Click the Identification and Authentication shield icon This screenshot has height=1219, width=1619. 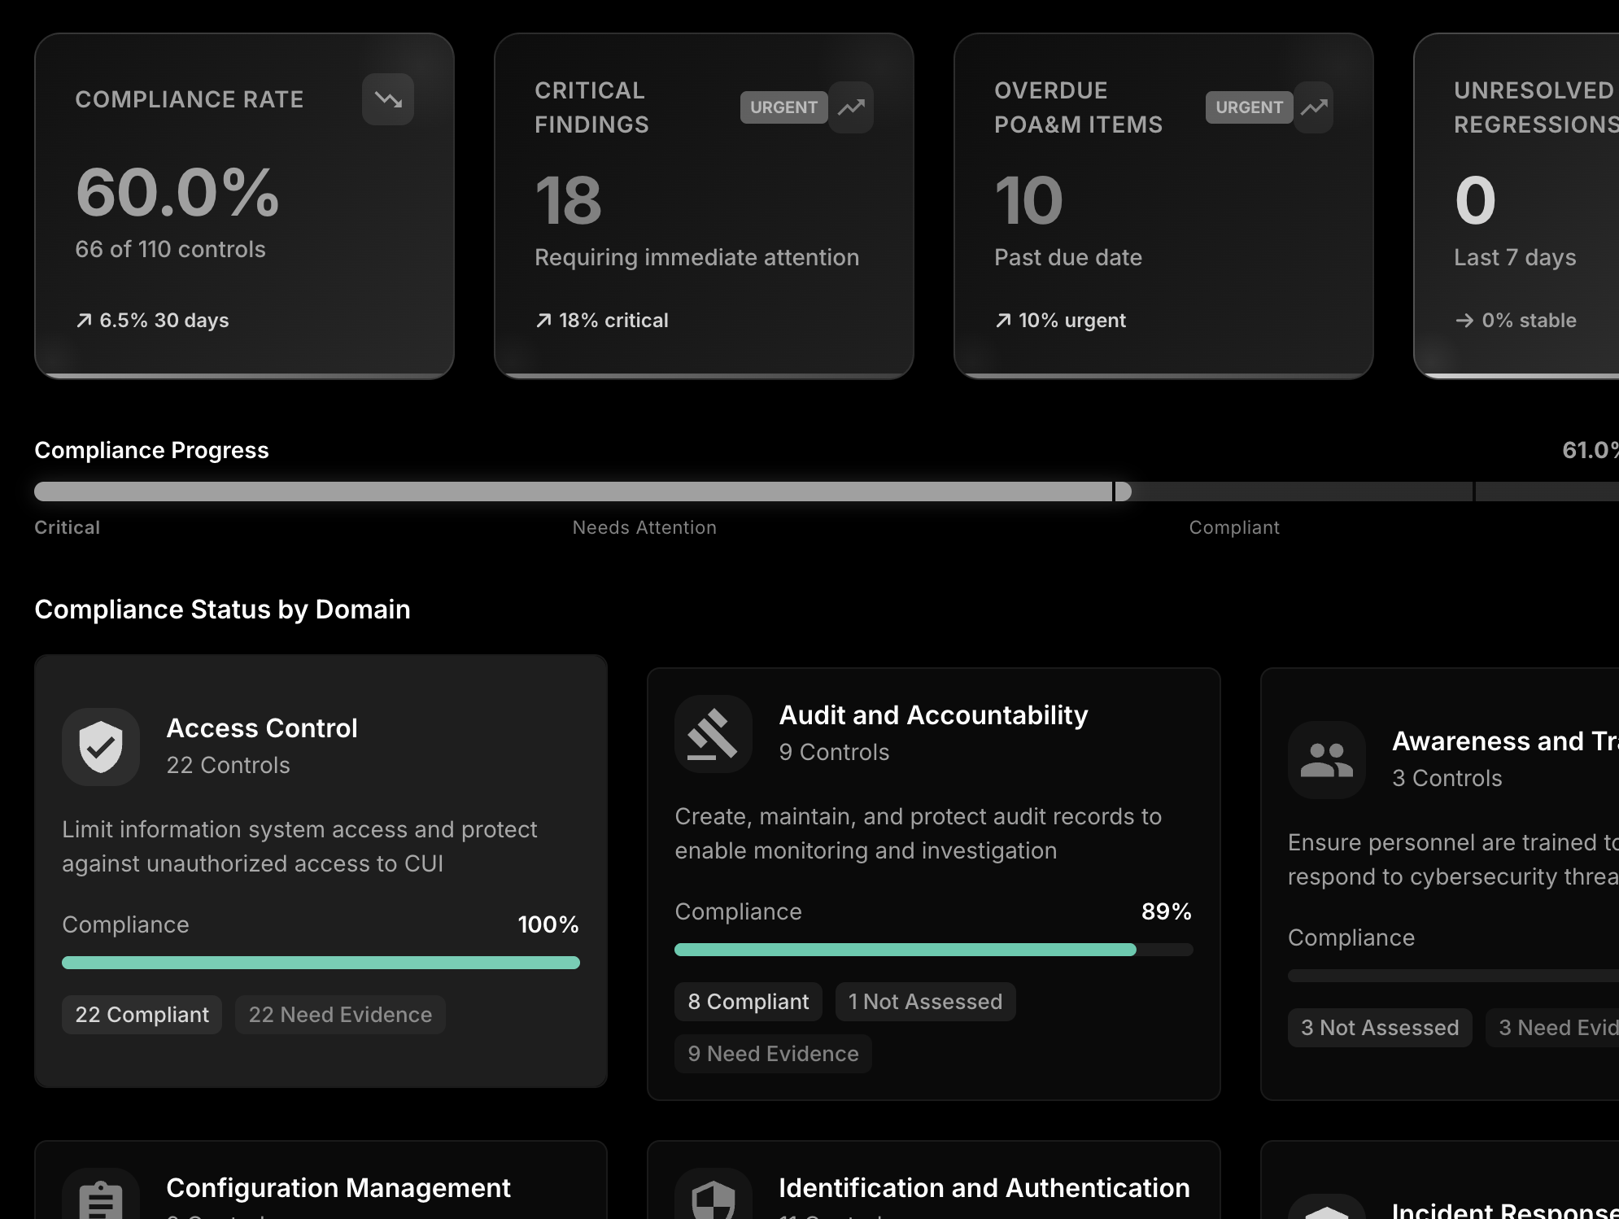click(713, 1199)
